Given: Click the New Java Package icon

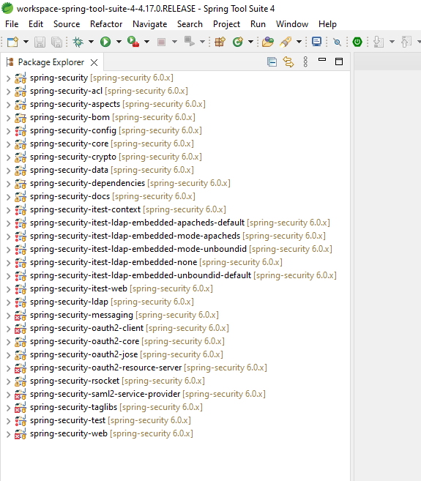Looking at the screenshot, I should 220,42.
